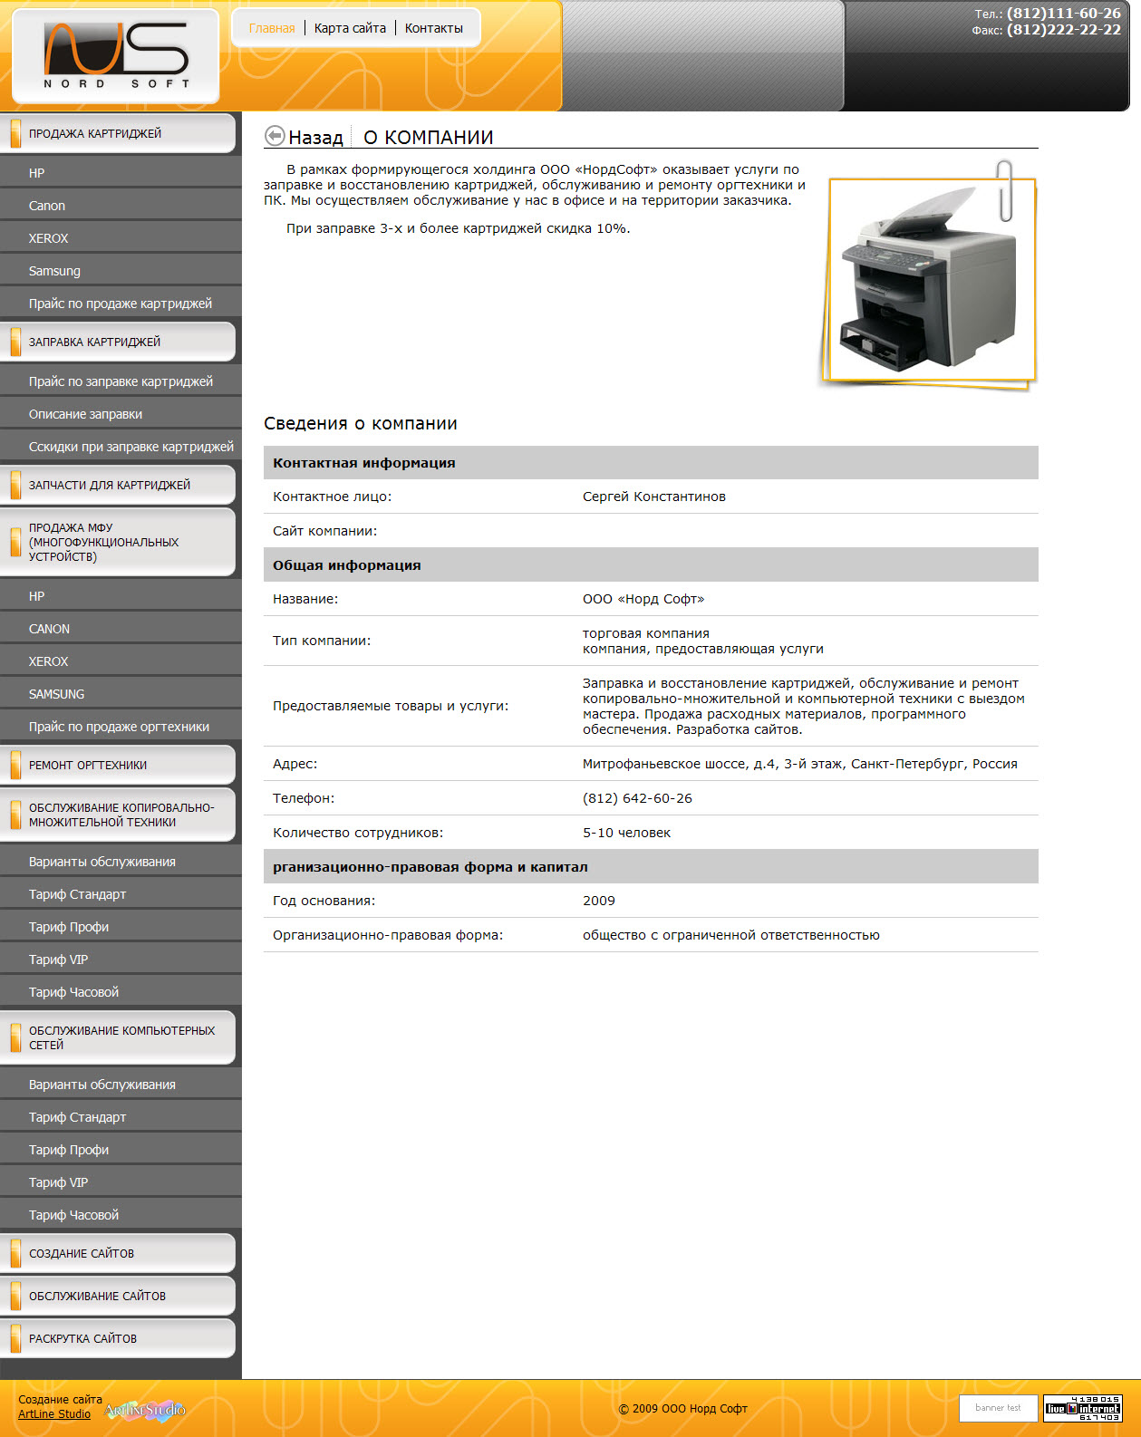Select CANON under ПРОДАЖА МФУ
The height and width of the screenshot is (1437, 1141).
tap(121, 629)
